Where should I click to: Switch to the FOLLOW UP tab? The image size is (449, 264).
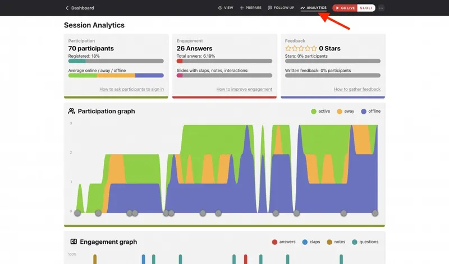[x=281, y=8]
